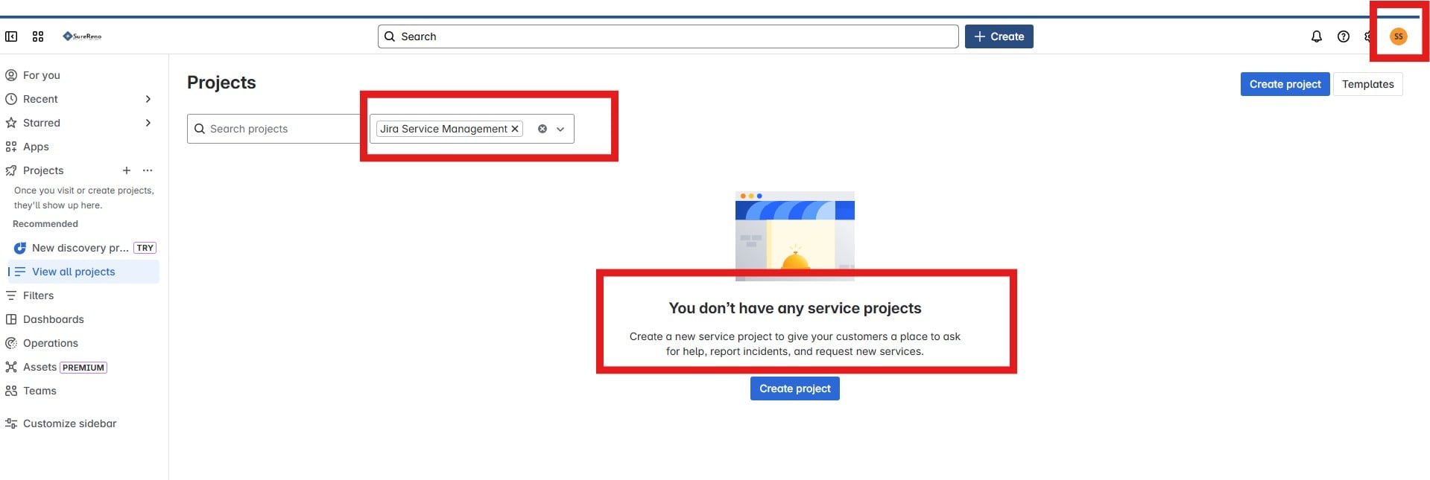Image resolution: width=1430 pixels, height=480 pixels.
Task: Click the TRY badge
Action: click(x=145, y=248)
